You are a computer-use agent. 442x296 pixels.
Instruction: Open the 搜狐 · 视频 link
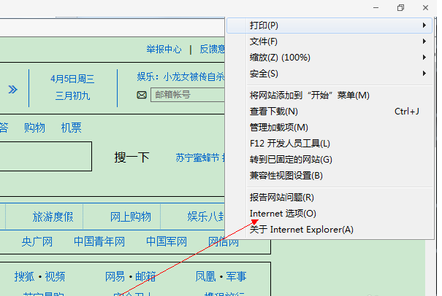pyautogui.click(x=39, y=276)
